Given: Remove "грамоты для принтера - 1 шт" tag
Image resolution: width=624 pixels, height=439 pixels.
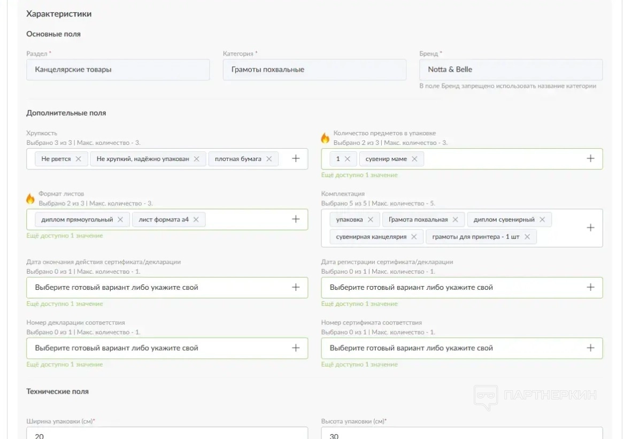Looking at the screenshot, I should tap(527, 237).
